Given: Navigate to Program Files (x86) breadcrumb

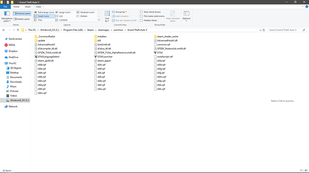Looking at the screenshot, I should [x=73, y=30].
